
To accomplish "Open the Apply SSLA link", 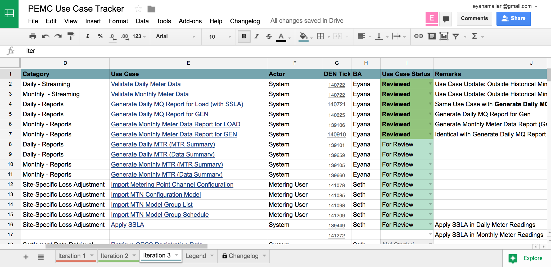I will (127, 225).
